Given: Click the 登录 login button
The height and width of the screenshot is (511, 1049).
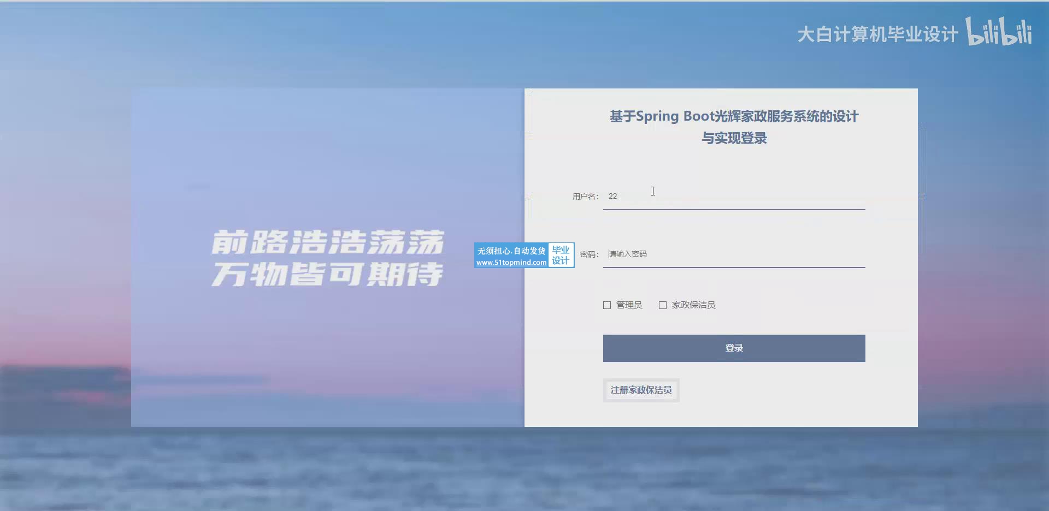Looking at the screenshot, I should tap(734, 348).
